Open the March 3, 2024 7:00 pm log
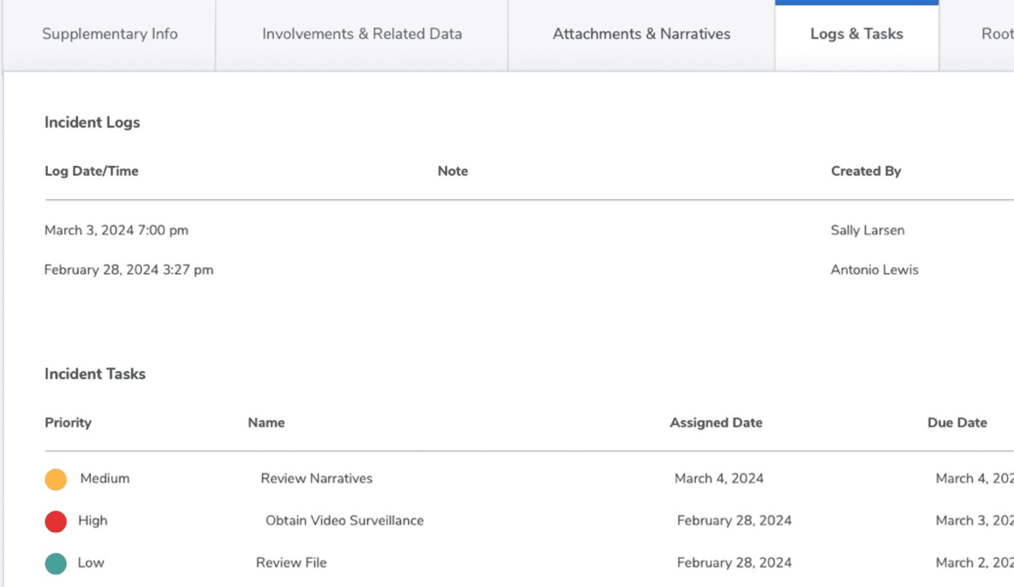Screen dimensions: 1014x587 click(116, 230)
